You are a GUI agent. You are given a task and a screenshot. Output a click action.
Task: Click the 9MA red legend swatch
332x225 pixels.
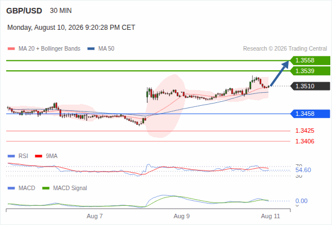pyautogui.click(x=38, y=156)
